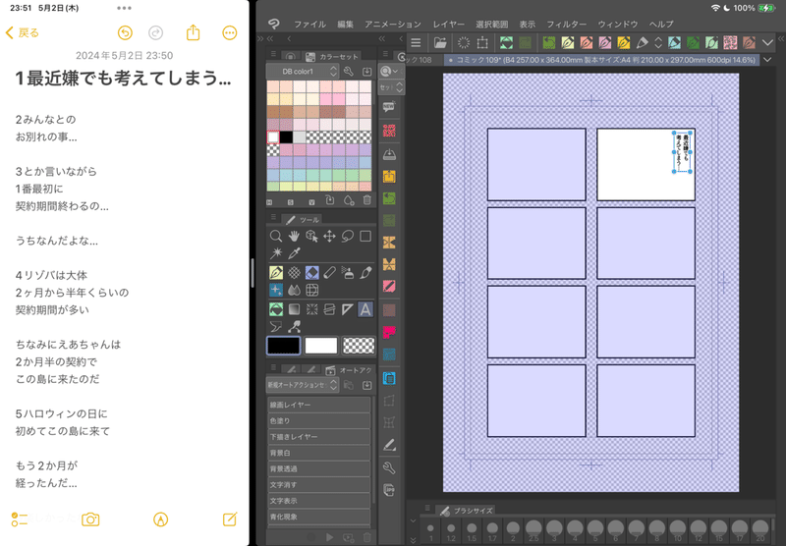Tap the markup pen icon in Notes
Screen dimensions: 786x546
click(x=160, y=519)
